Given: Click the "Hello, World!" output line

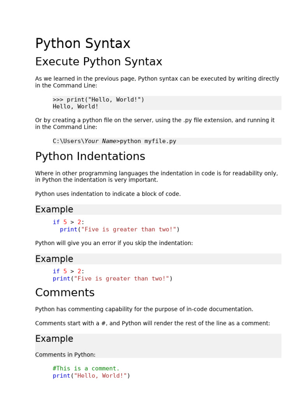Looking at the screenshot, I should click(76, 106).
